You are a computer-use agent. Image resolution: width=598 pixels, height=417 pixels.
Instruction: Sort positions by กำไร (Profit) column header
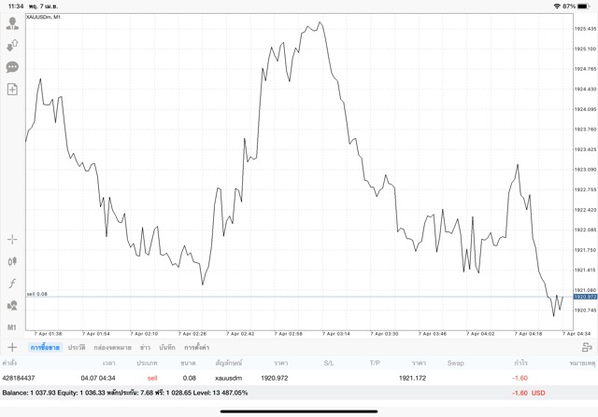point(519,362)
